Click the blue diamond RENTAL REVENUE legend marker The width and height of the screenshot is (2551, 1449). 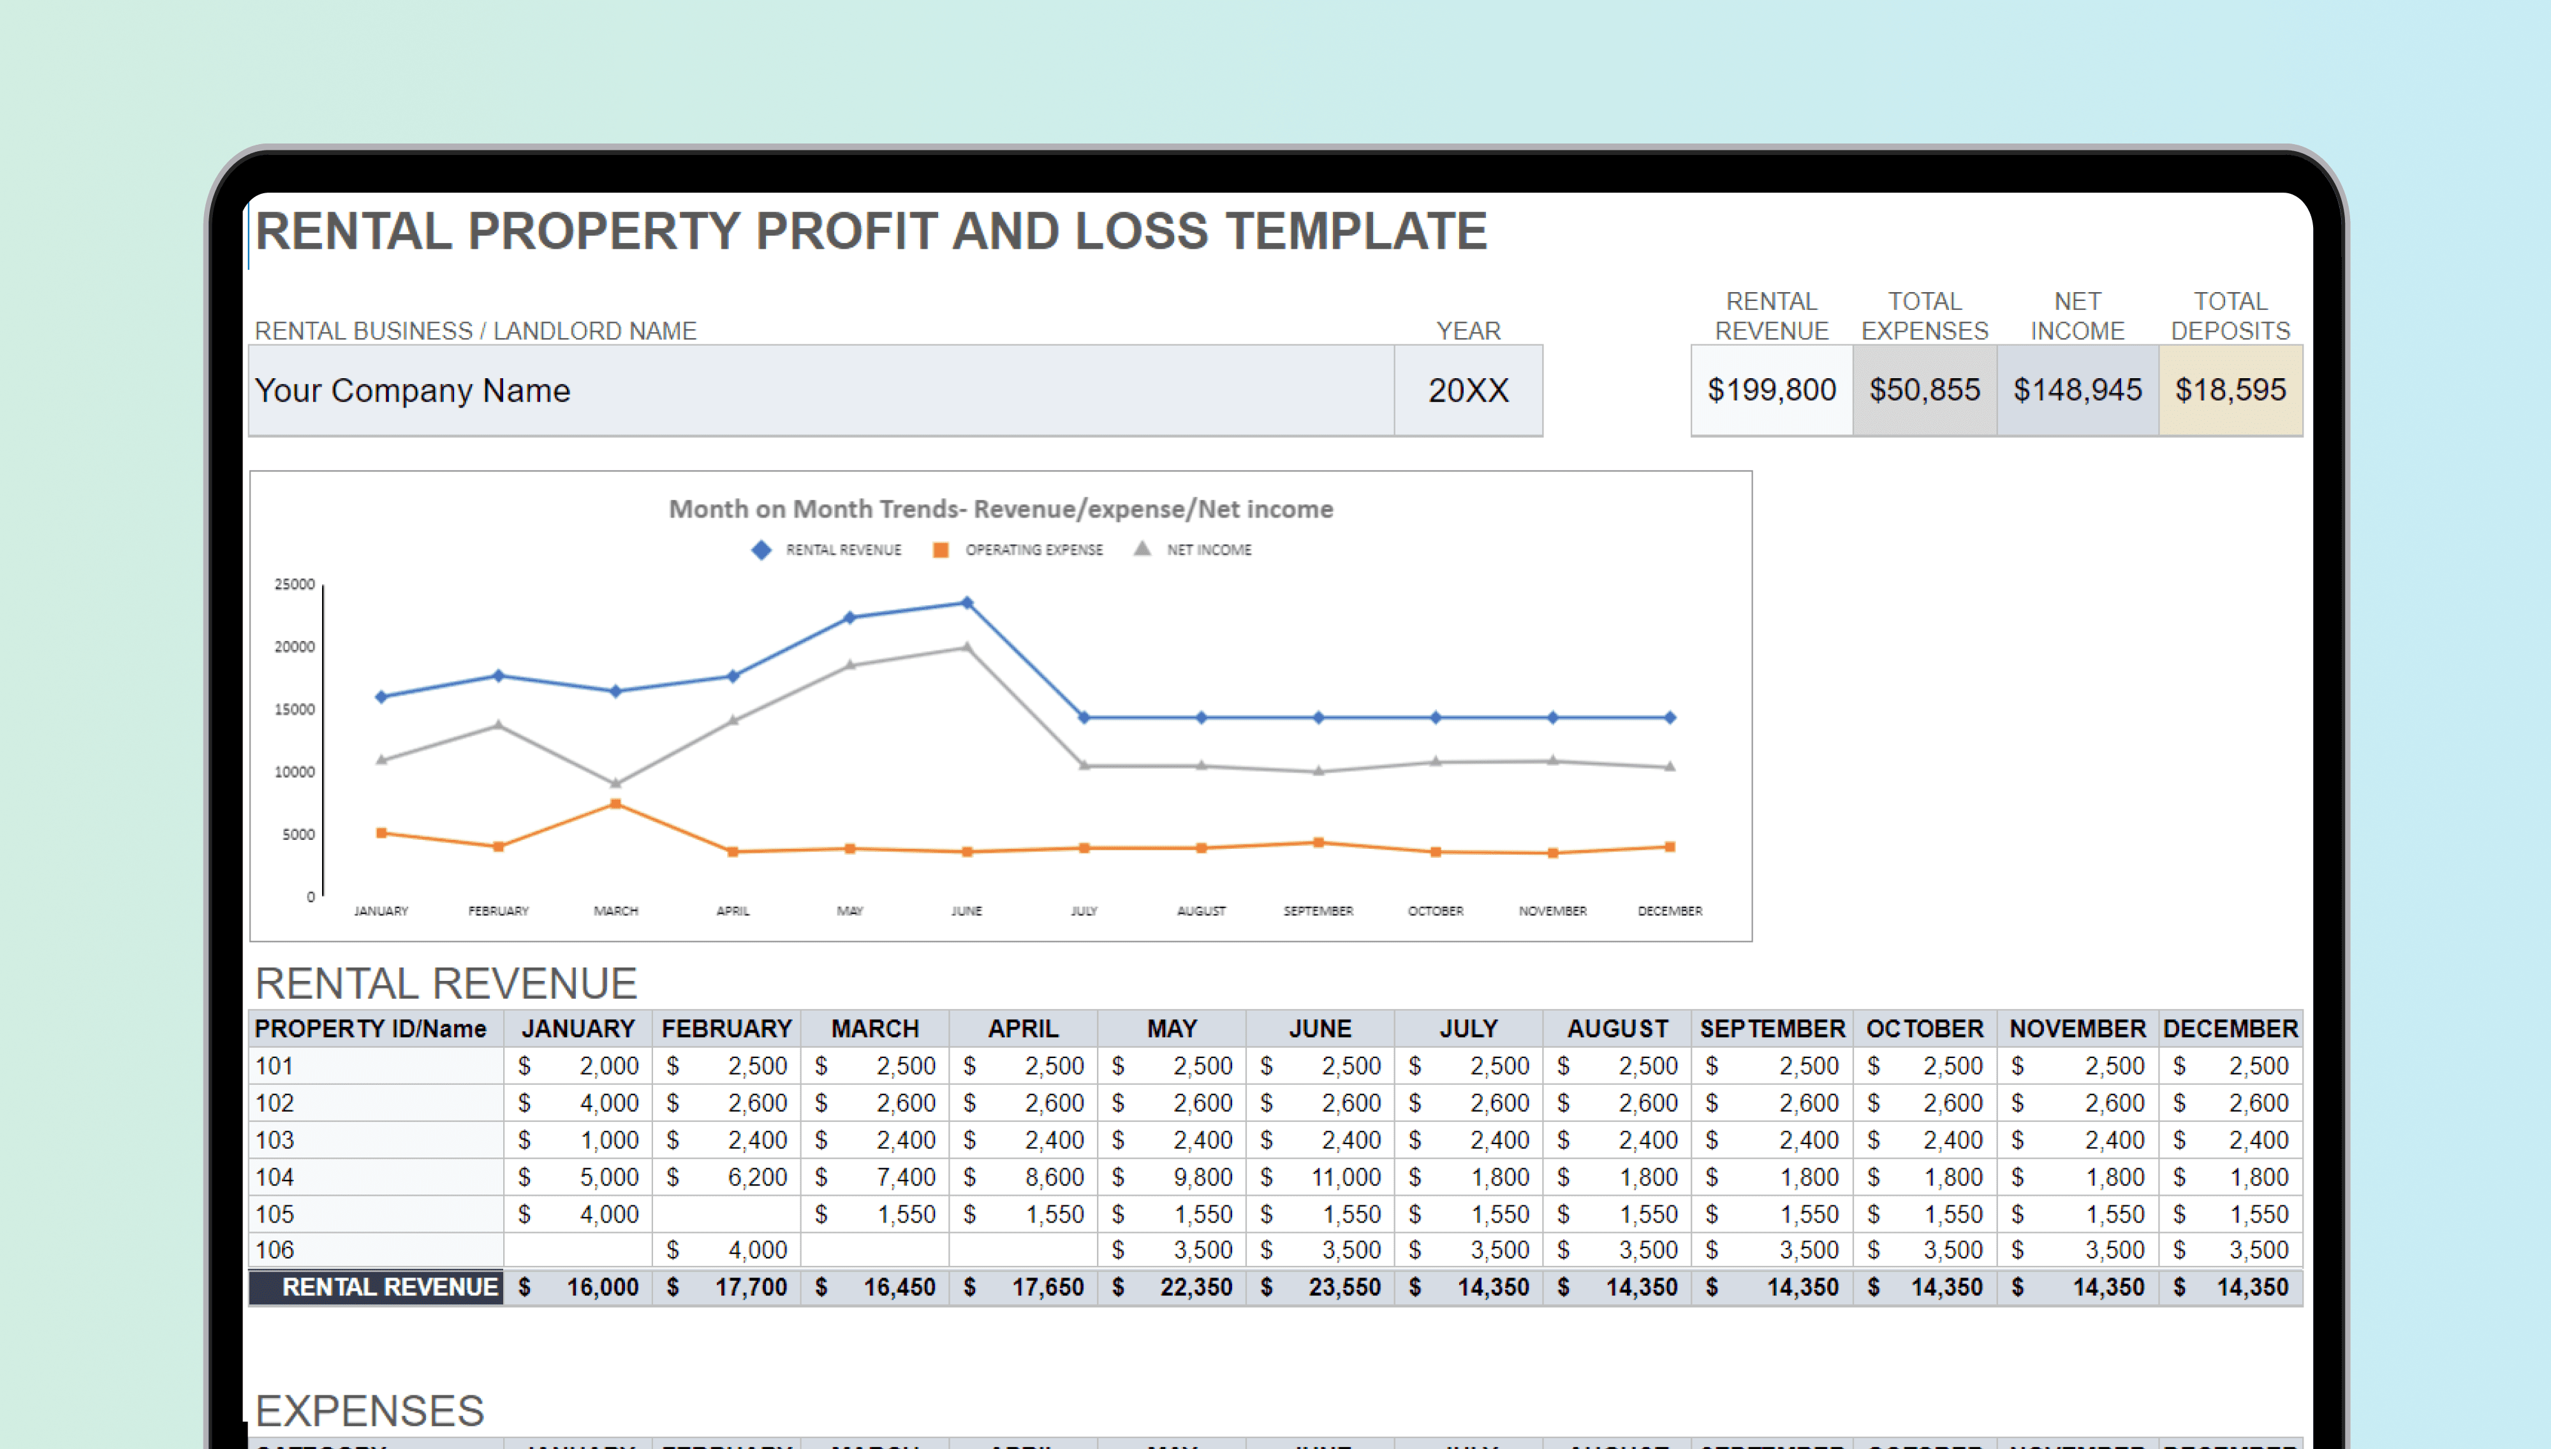(x=761, y=550)
